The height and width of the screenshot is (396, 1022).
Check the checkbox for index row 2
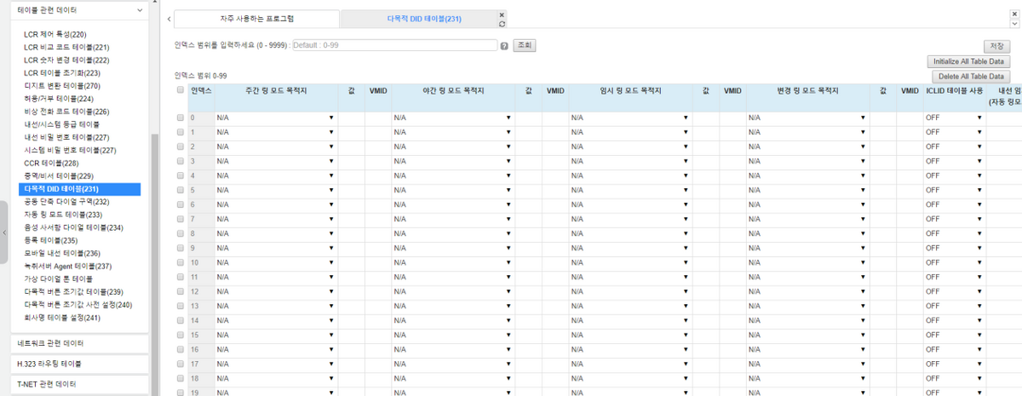tap(180, 146)
